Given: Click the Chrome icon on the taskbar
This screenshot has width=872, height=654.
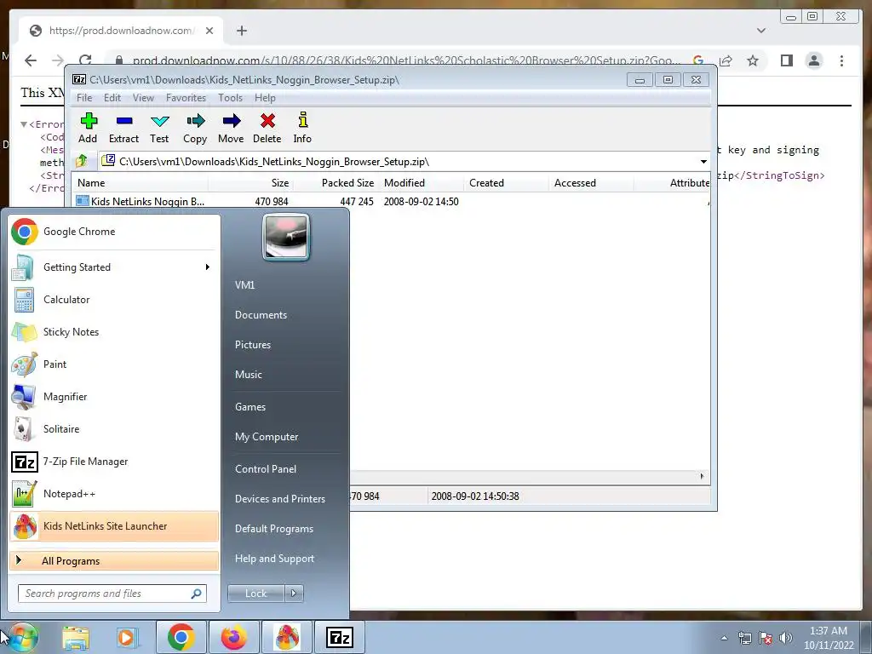Looking at the screenshot, I should point(181,637).
